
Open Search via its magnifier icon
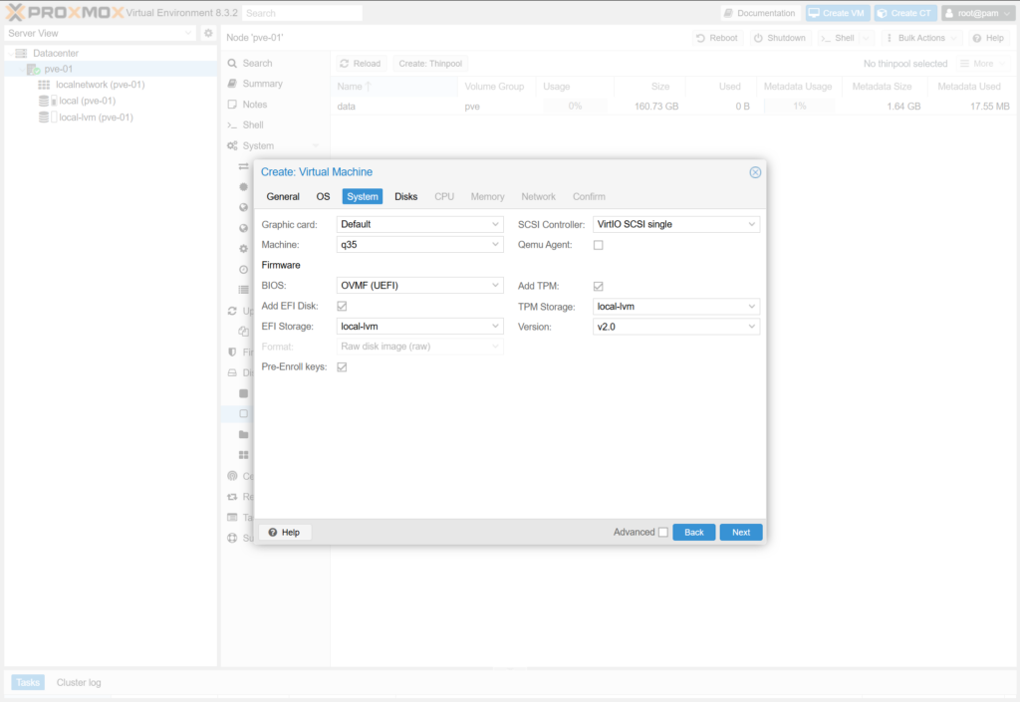232,63
